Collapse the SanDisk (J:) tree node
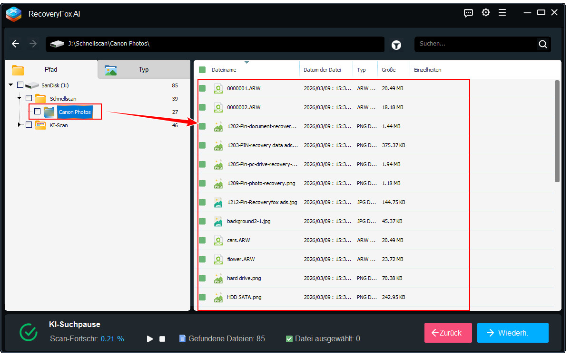 [11, 85]
